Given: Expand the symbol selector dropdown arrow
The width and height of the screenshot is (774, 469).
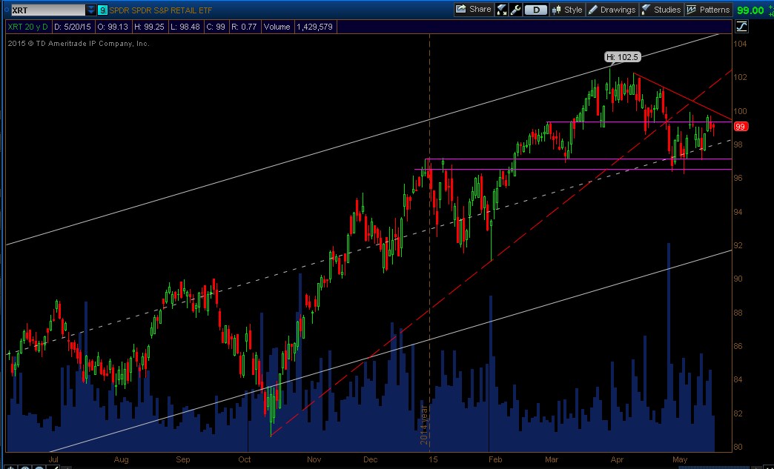Looking at the screenshot, I should coord(91,10).
